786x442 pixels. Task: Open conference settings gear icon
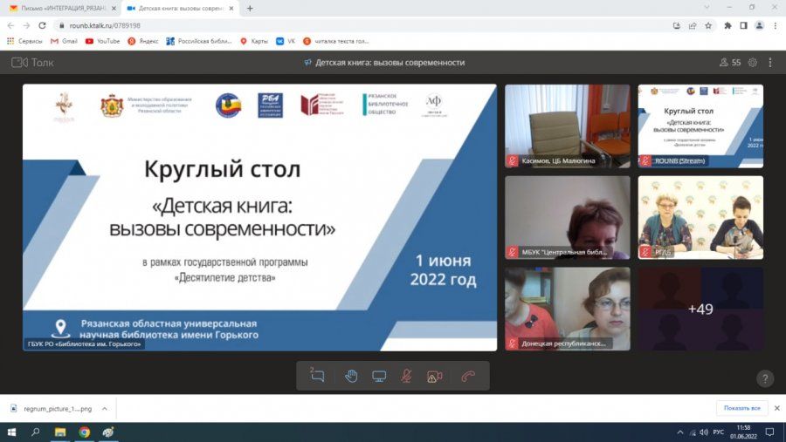coord(752,63)
